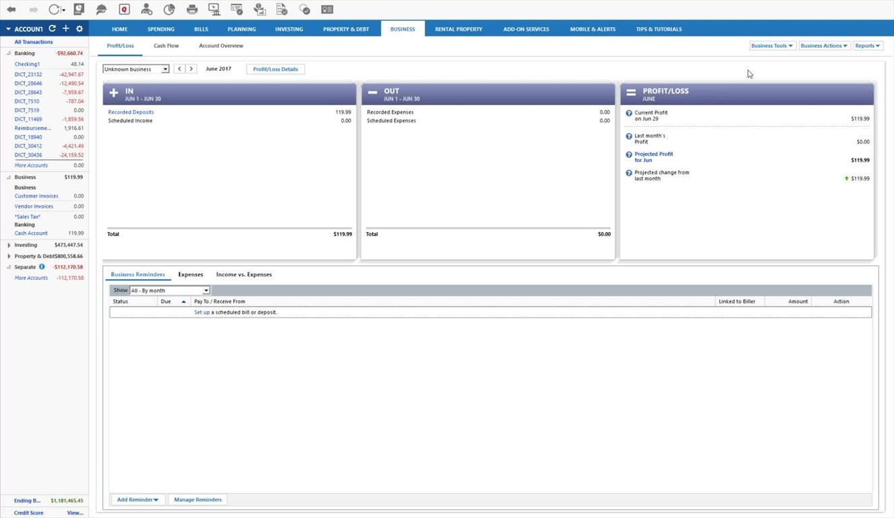
Task: Expand the Investing accounts group
Action: [9, 245]
